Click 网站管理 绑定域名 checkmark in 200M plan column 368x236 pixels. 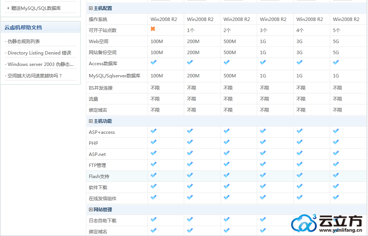pos(190,230)
